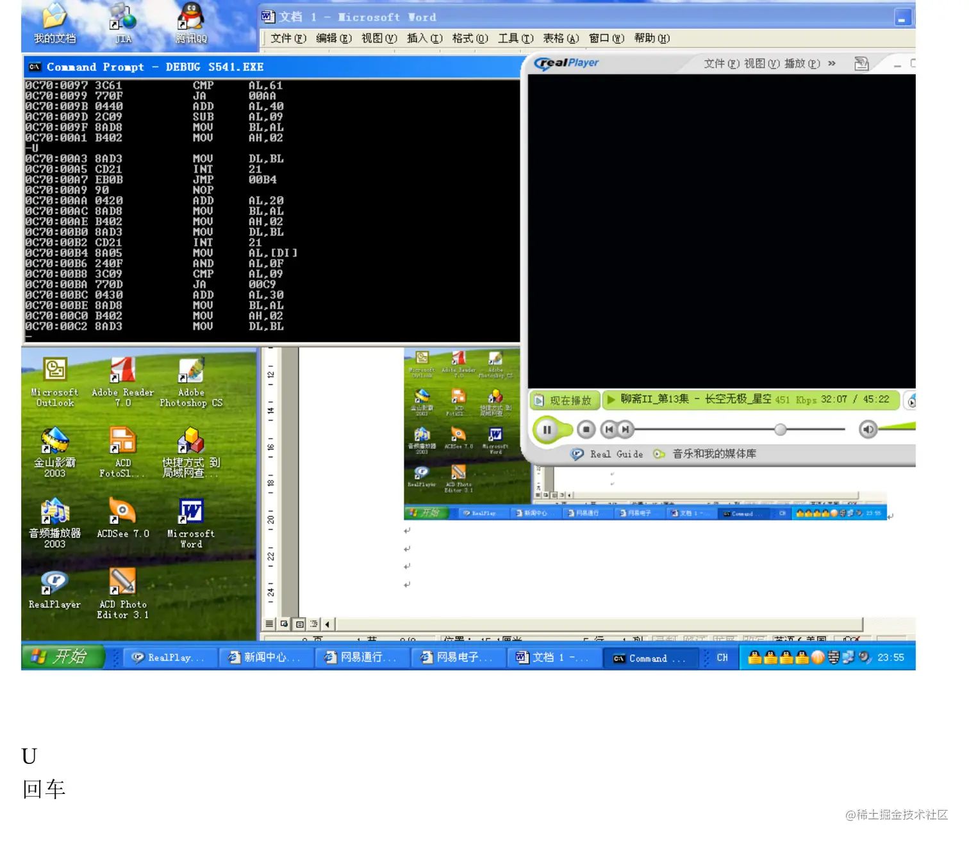
Task: Switch Word to normal view button
Action: point(269,624)
